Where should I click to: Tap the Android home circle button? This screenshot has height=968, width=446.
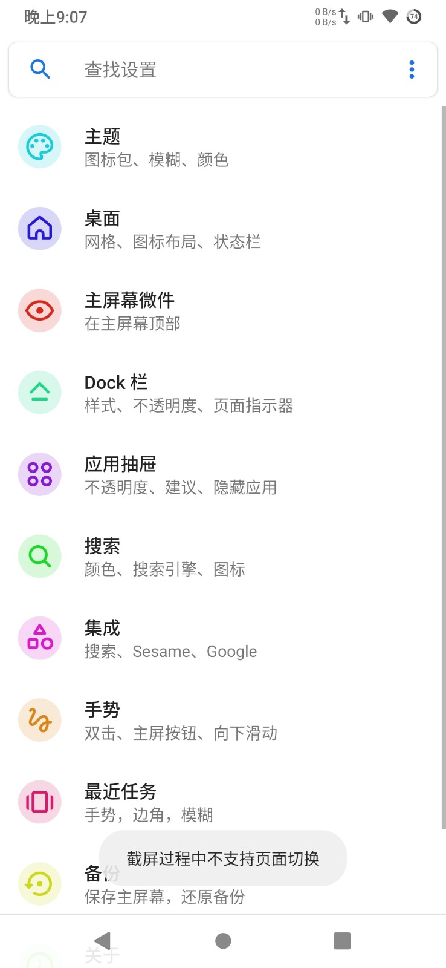[x=223, y=941]
